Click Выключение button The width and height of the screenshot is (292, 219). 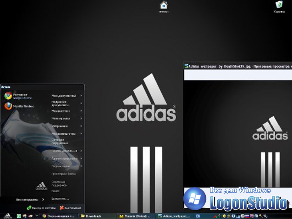pyautogui.click(x=70, y=208)
